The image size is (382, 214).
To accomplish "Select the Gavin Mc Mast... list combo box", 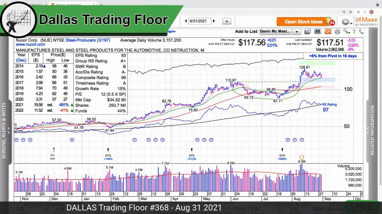I will 275,31.
